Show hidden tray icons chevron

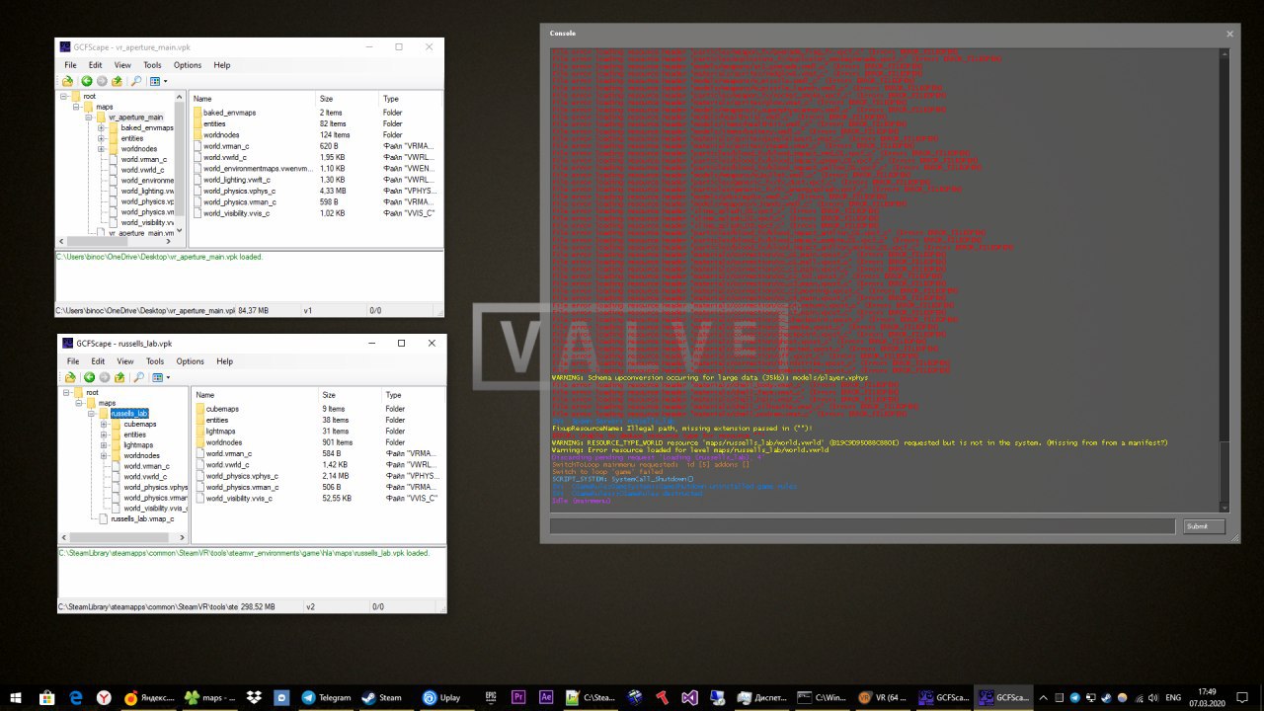click(1045, 697)
